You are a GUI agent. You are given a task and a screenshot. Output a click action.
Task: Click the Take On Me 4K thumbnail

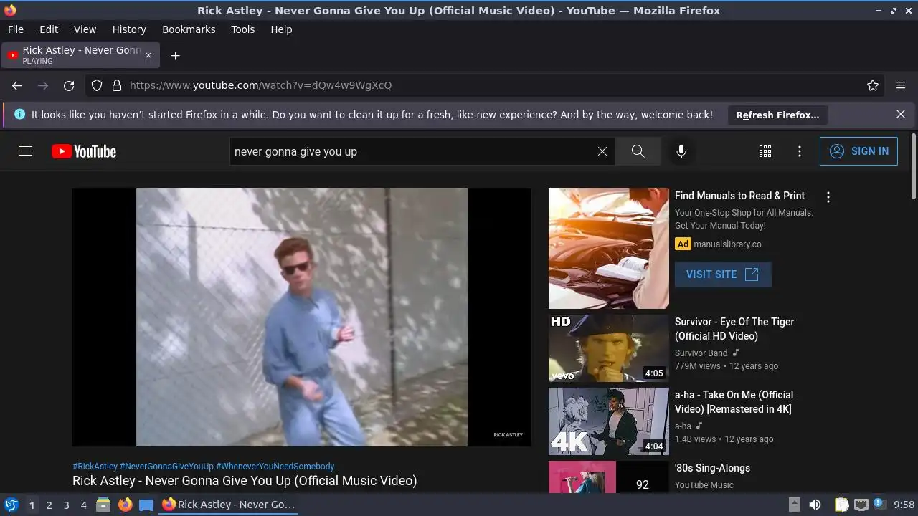(608, 421)
